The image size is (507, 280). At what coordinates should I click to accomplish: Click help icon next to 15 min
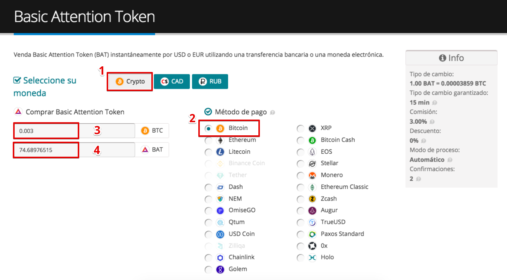tap(435, 102)
